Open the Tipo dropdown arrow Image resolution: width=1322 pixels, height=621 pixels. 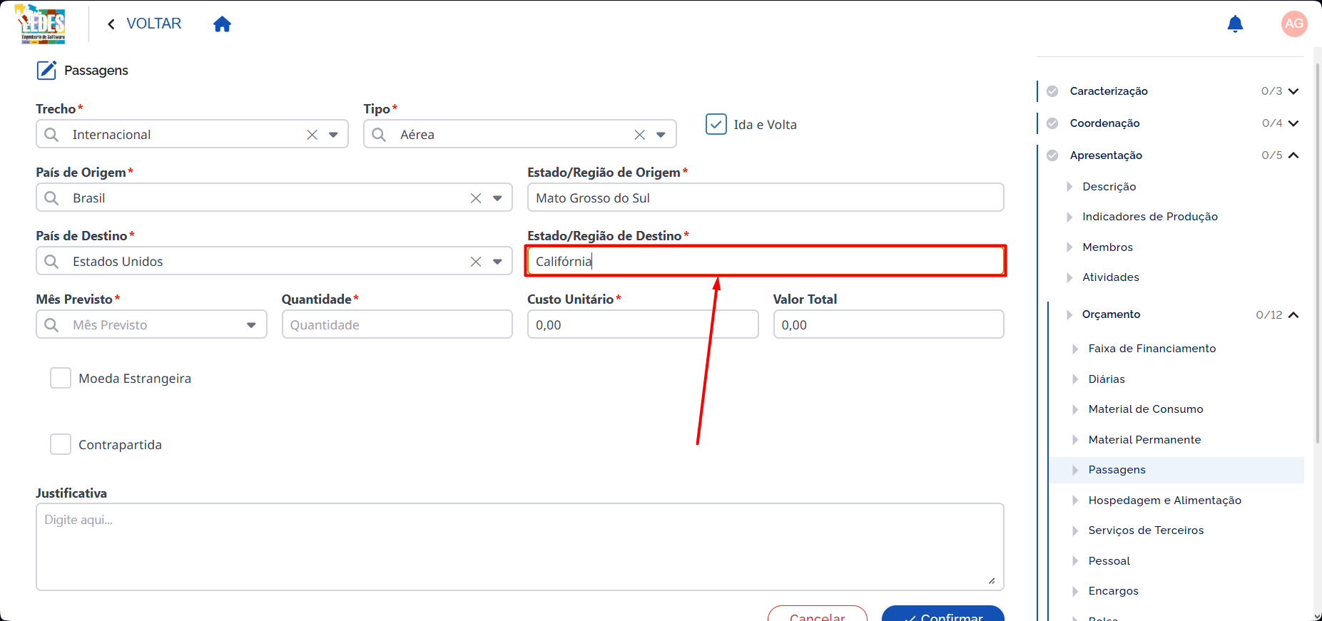[661, 135]
